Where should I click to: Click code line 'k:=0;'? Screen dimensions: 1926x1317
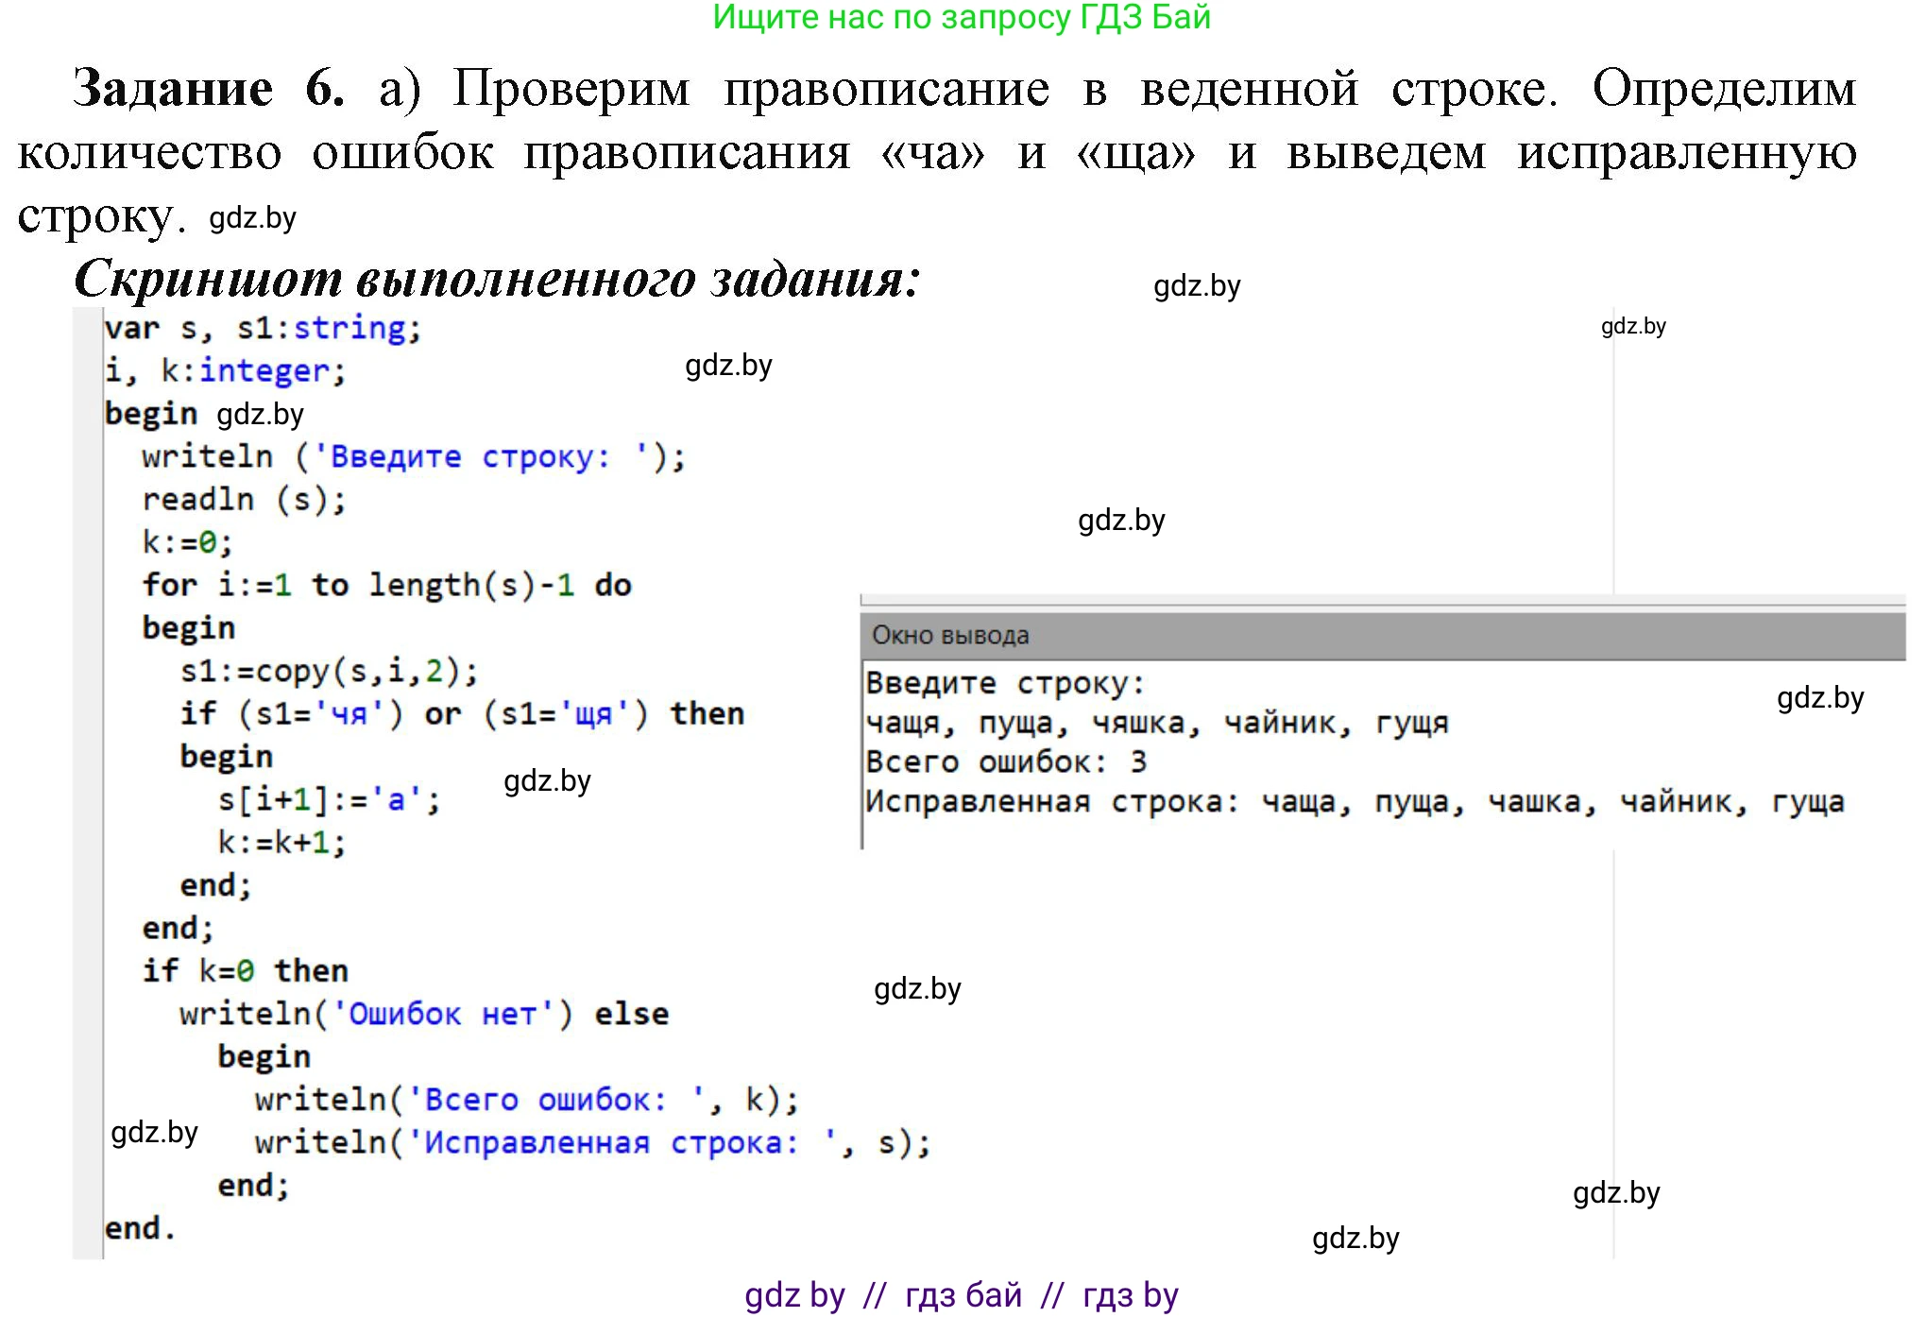click(187, 542)
